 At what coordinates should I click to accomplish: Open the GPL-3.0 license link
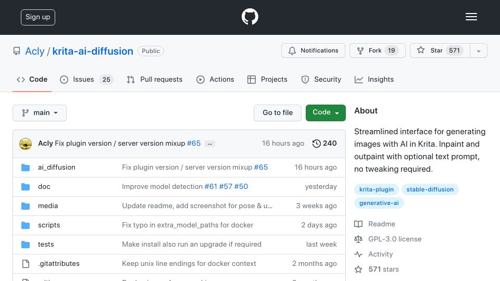[395, 239]
